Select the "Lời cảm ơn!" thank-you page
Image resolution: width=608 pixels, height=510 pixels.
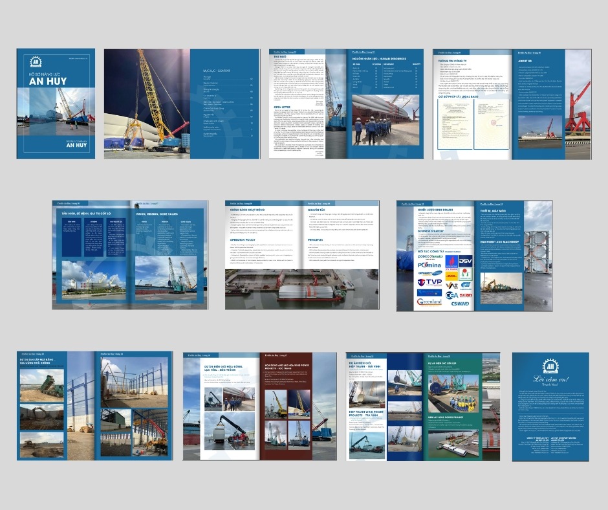pos(550,406)
